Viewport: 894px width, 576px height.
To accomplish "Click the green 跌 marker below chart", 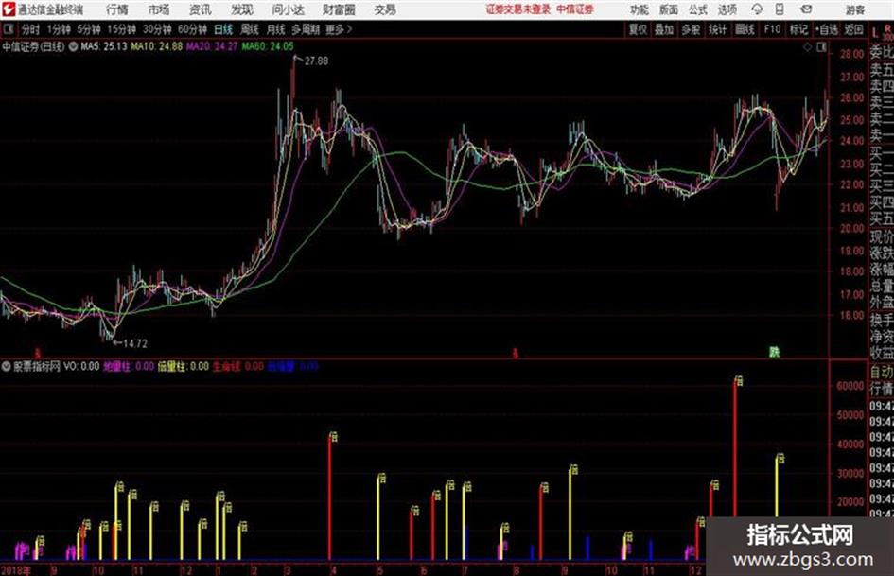I will pos(774,352).
